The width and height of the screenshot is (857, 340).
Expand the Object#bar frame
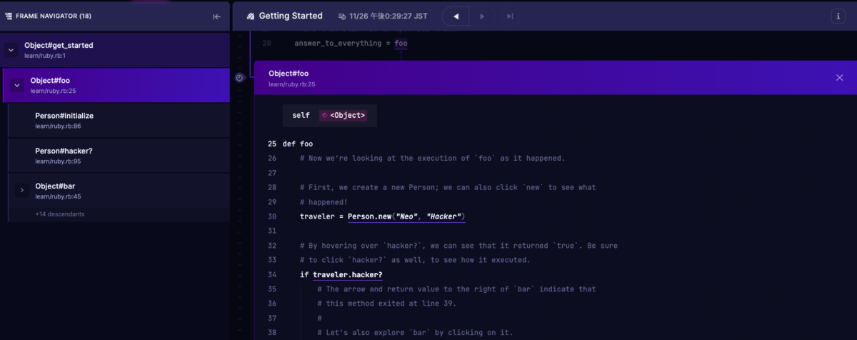pyautogui.click(x=21, y=190)
